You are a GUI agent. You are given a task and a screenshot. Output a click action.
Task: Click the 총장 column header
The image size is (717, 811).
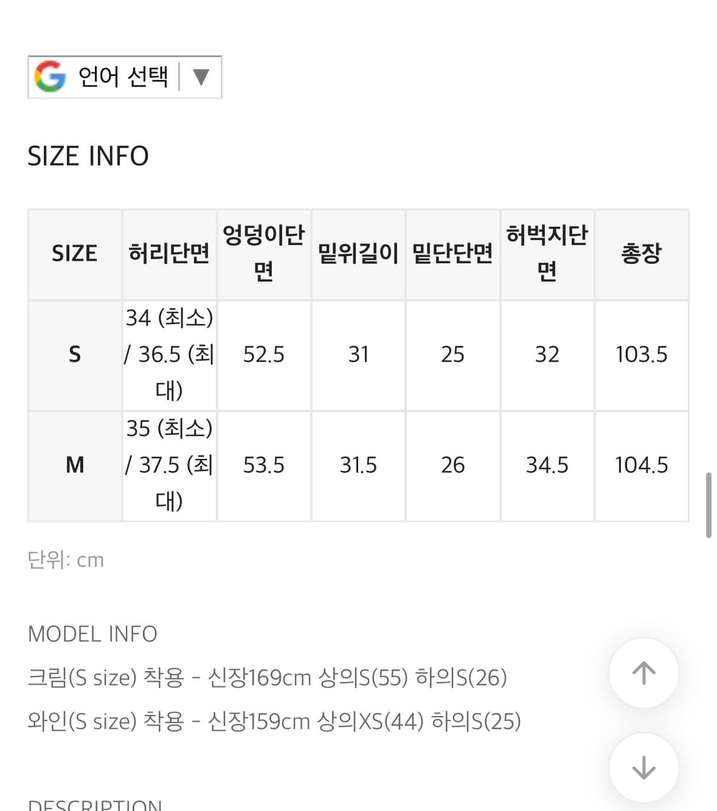coord(641,254)
